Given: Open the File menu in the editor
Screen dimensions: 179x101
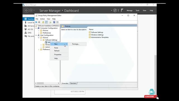Looking at the screenshot, I should [37, 19].
